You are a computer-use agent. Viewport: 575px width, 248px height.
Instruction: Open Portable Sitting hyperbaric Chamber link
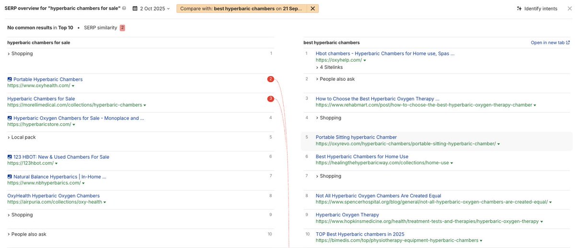click(356, 137)
